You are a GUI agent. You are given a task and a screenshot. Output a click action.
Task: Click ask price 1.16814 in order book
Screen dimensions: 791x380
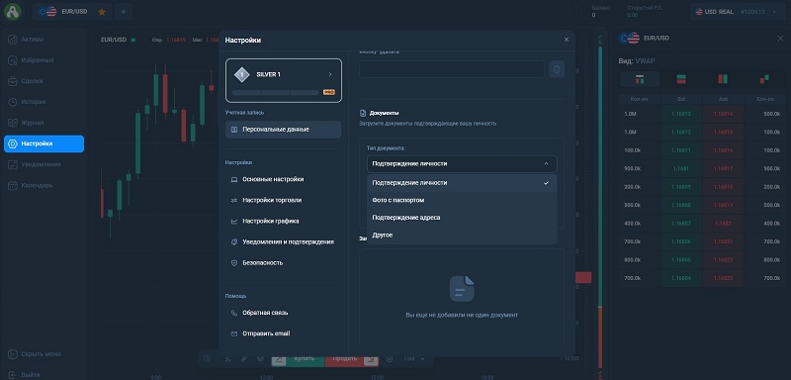[x=723, y=114]
